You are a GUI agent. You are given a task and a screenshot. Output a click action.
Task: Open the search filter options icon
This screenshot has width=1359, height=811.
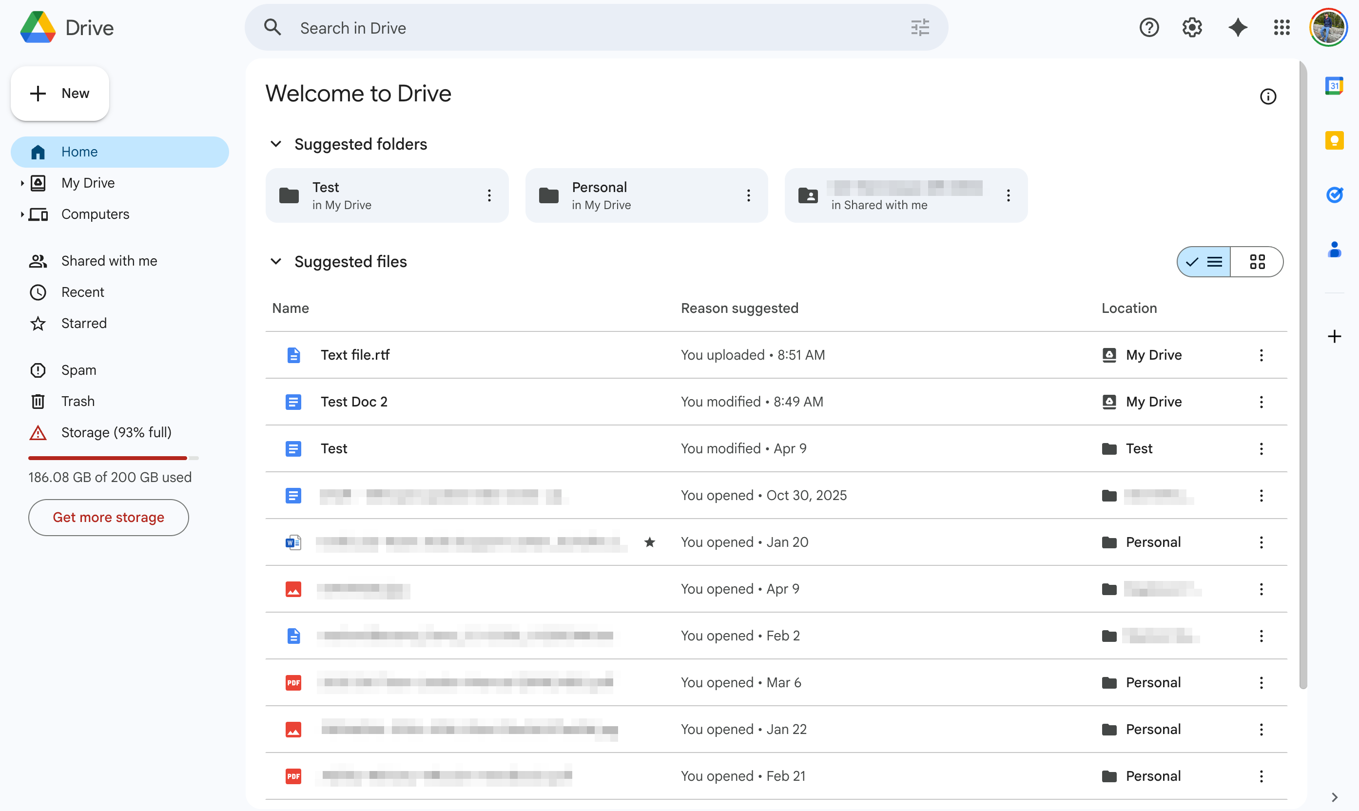coord(920,27)
